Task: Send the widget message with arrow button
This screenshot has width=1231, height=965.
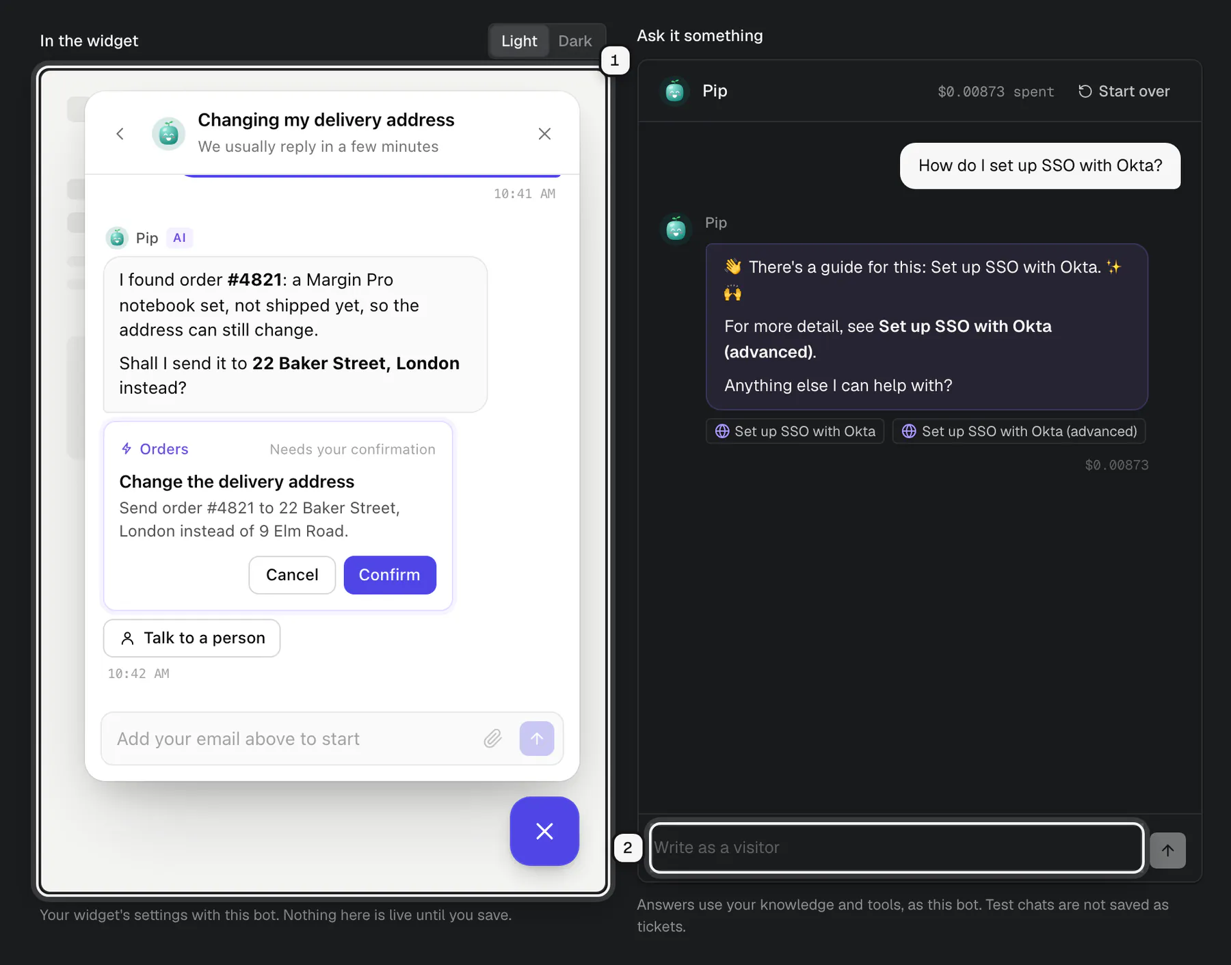Action: coord(537,739)
